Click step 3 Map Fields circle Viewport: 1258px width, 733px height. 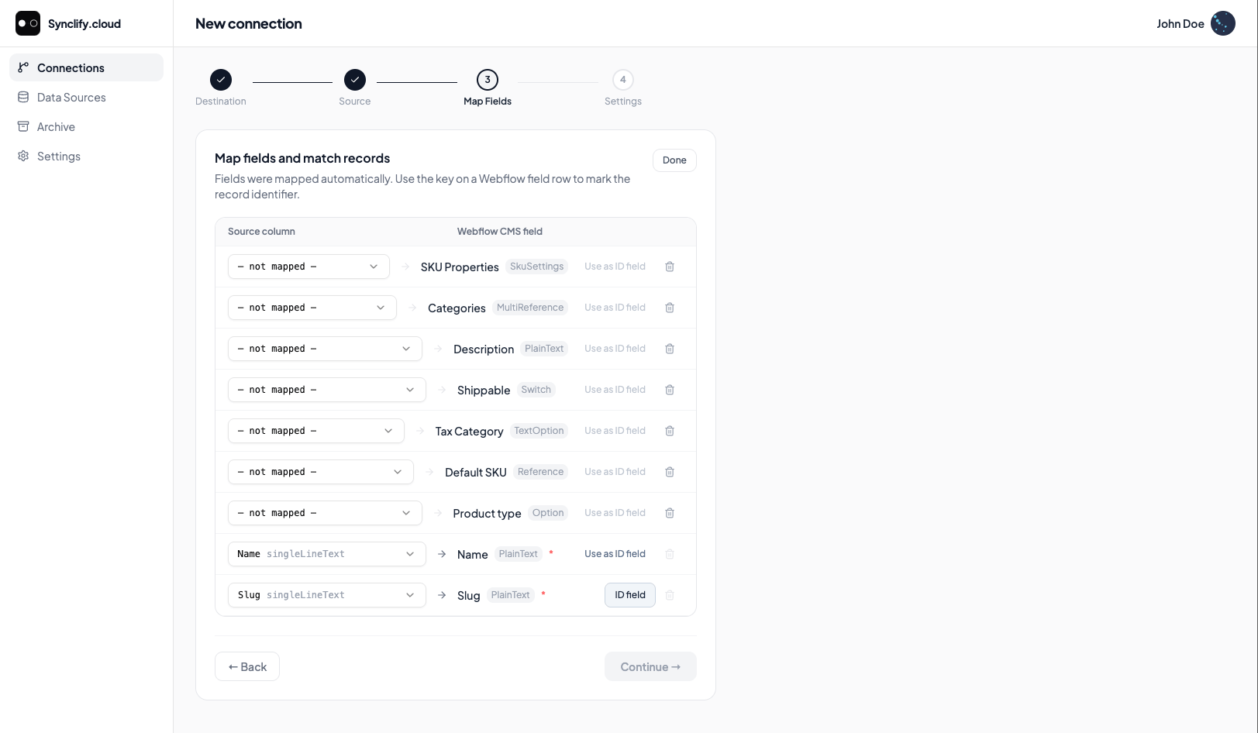[488, 80]
